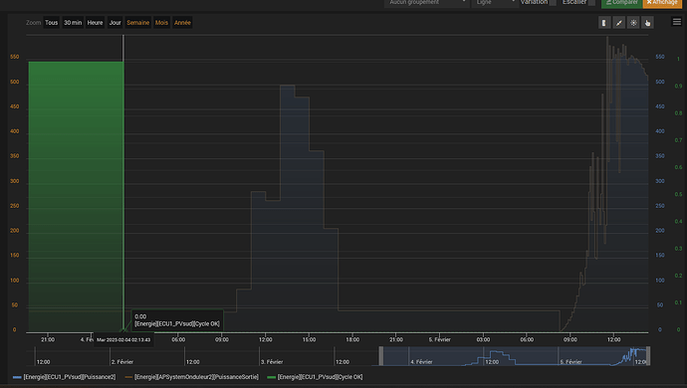Set zoom range to Jour

pos(114,23)
